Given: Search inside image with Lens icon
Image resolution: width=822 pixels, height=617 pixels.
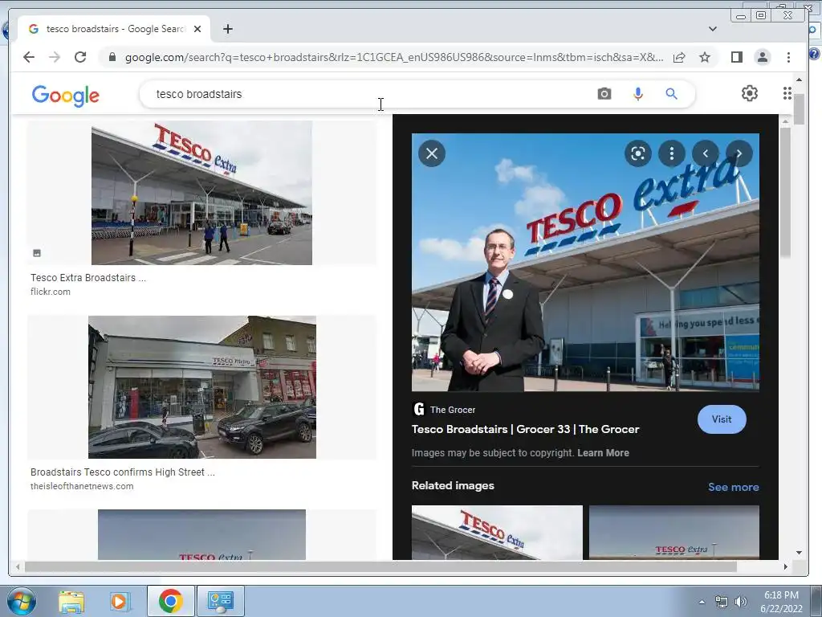Looking at the screenshot, I should pyautogui.click(x=638, y=153).
